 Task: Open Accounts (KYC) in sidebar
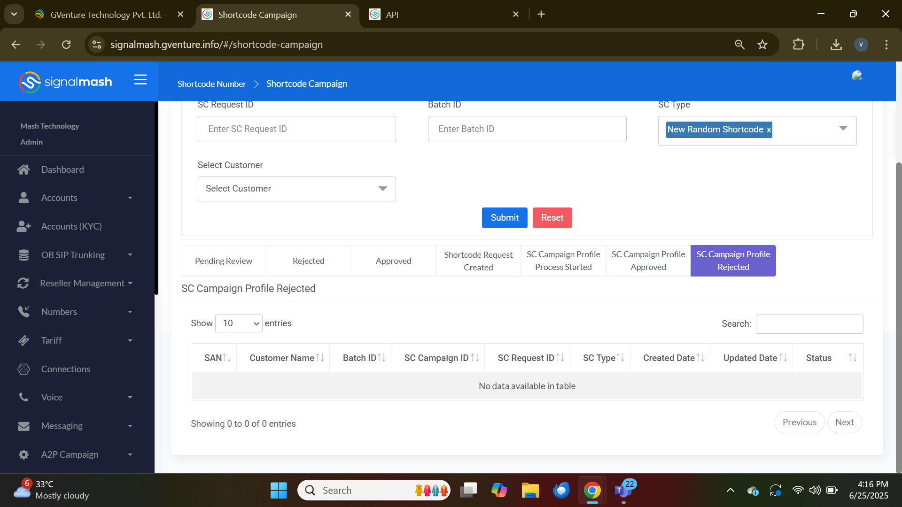[71, 226]
